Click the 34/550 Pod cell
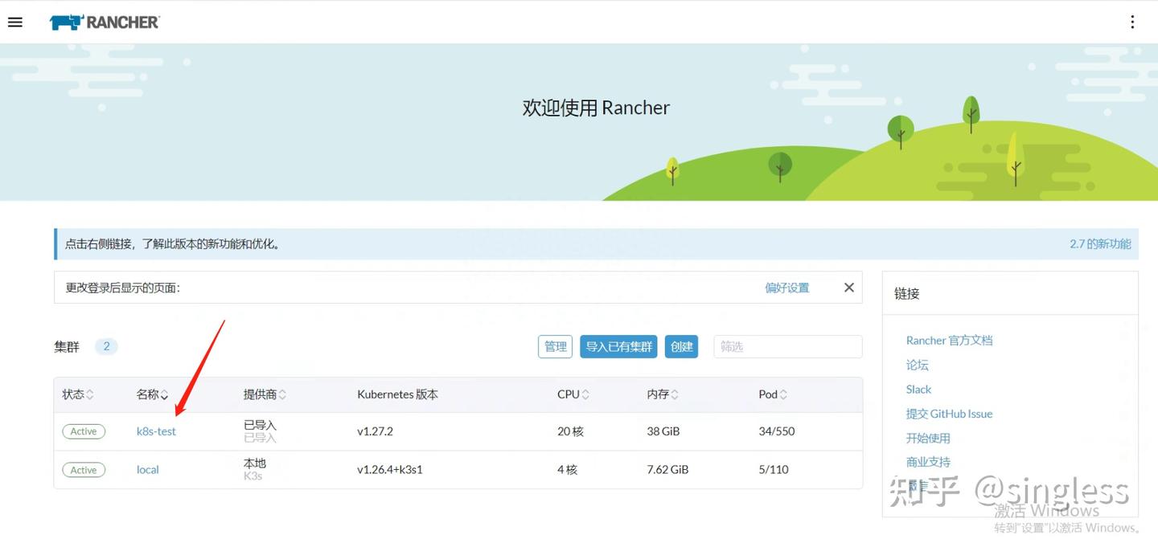Image resolution: width=1158 pixels, height=543 pixels. coord(777,431)
